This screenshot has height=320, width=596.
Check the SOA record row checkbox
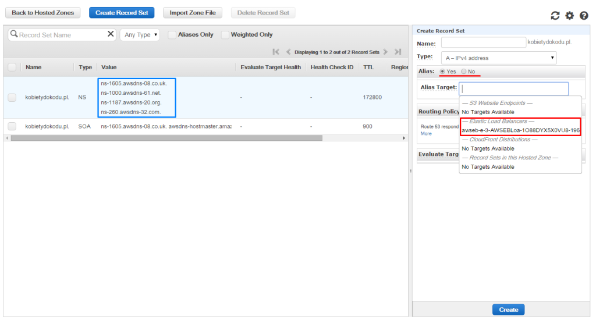[x=12, y=126]
